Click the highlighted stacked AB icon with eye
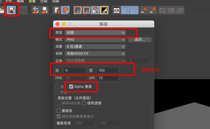Screen dimensions: 210x129 125,10
